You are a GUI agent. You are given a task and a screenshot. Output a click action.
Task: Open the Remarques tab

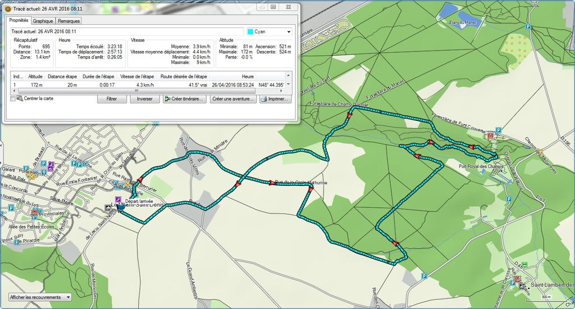[x=69, y=21]
